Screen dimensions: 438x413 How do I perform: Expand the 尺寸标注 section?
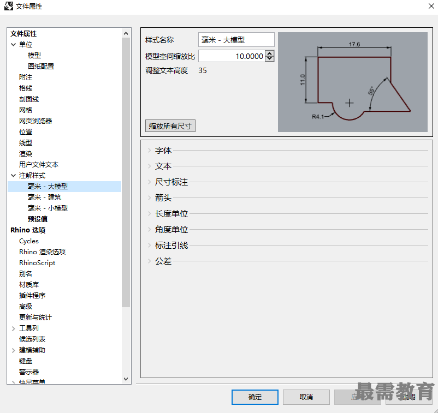[x=150, y=182]
